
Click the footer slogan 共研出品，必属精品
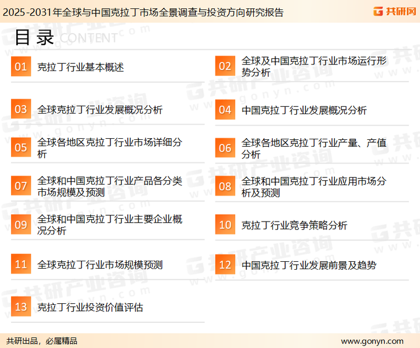click(x=42, y=341)
